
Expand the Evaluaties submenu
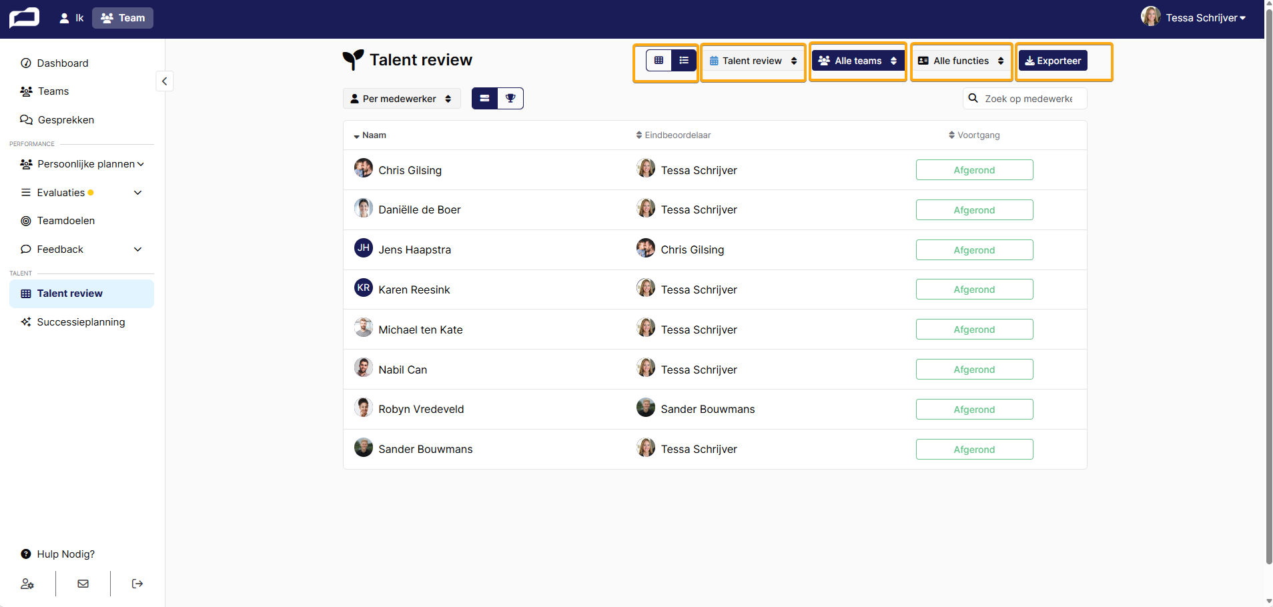[81, 193]
